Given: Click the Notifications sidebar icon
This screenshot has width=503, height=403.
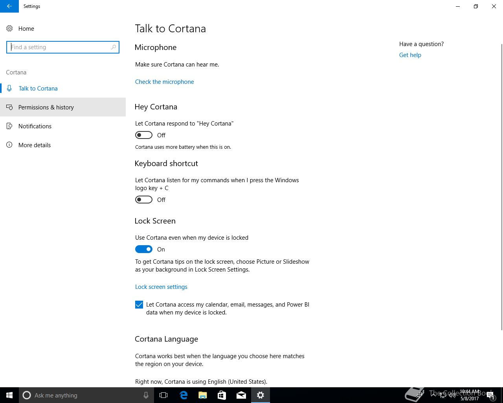Looking at the screenshot, I should point(9,126).
